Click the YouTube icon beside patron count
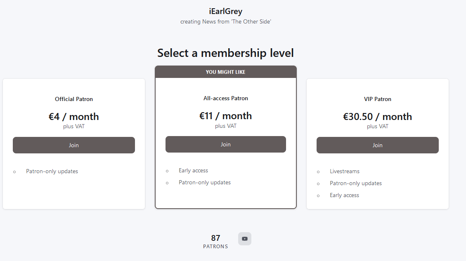The height and width of the screenshot is (261, 466). [245, 239]
